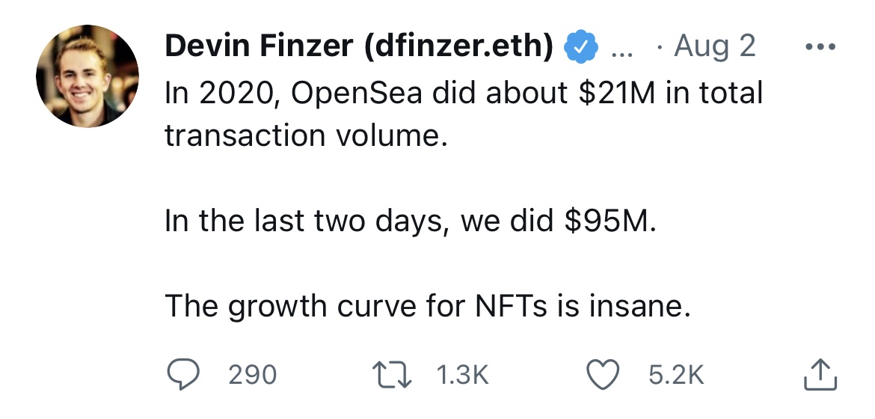
Task: Click the (dfinzer.eth) part of the name
Action: click(458, 45)
